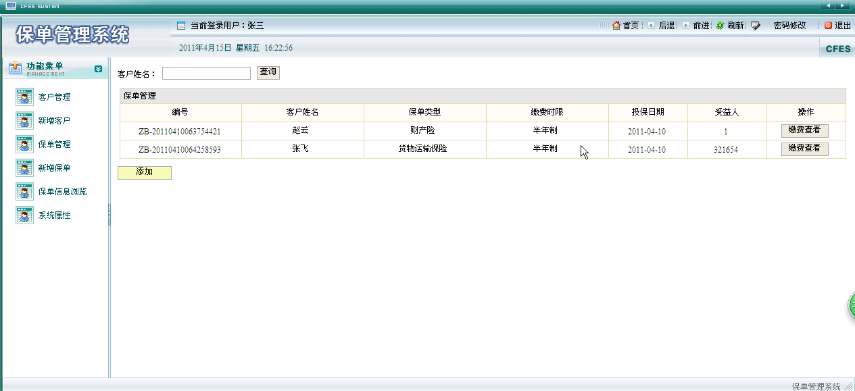Click title bar right arrow button

[x=842, y=5]
